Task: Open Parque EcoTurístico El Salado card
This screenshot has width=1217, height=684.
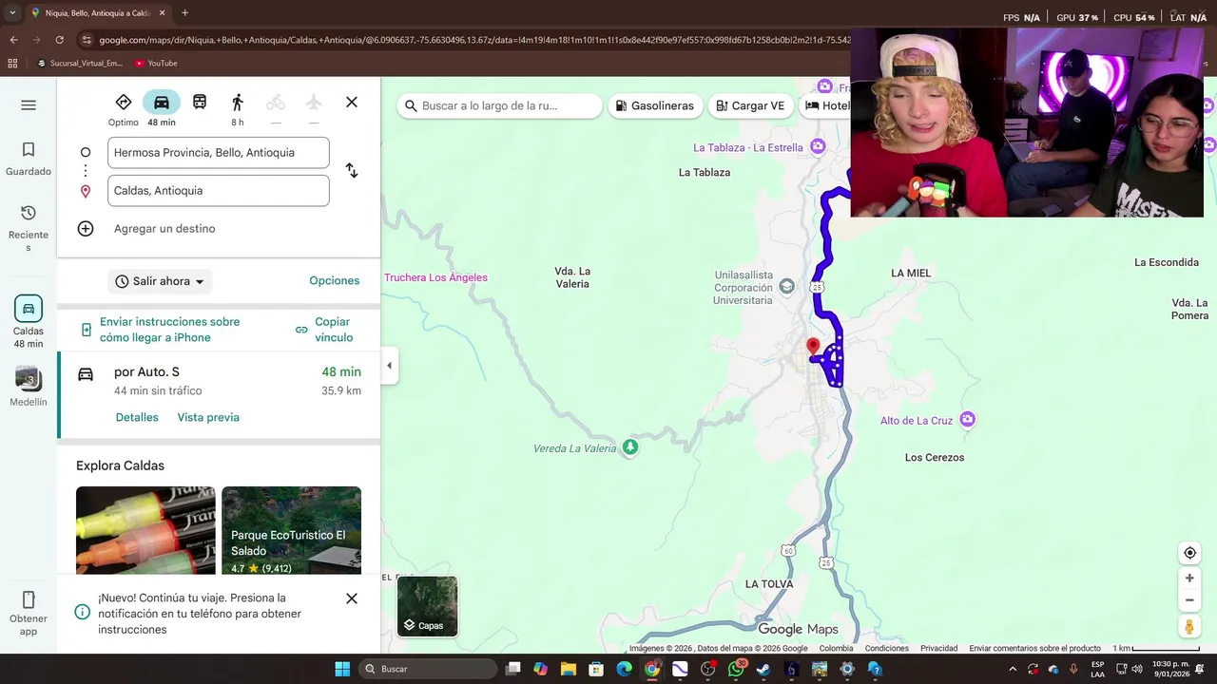Action: pyautogui.click(x=291, y=530)
